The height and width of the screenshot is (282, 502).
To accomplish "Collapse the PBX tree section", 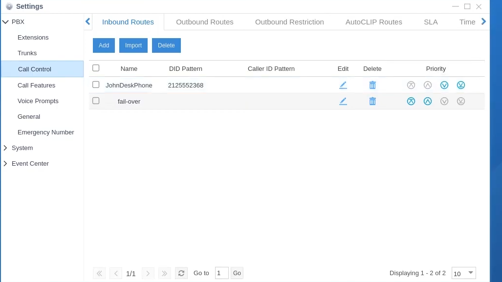I will tap(5, 22).
